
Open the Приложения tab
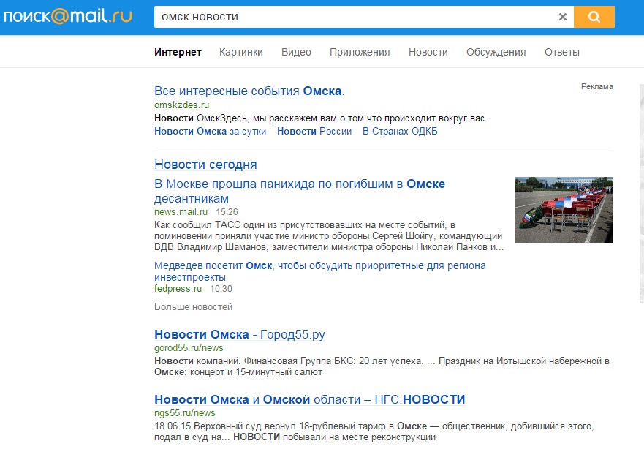(360, 52)
